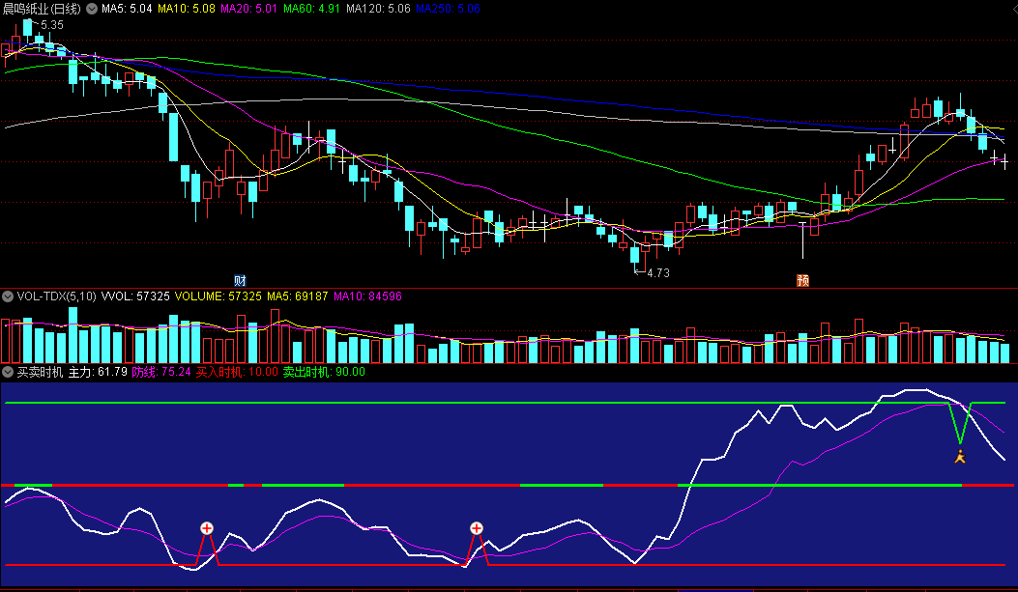1018x592 pixels.
Task: Click the 防线: 75.24 value
Action: 161,372
